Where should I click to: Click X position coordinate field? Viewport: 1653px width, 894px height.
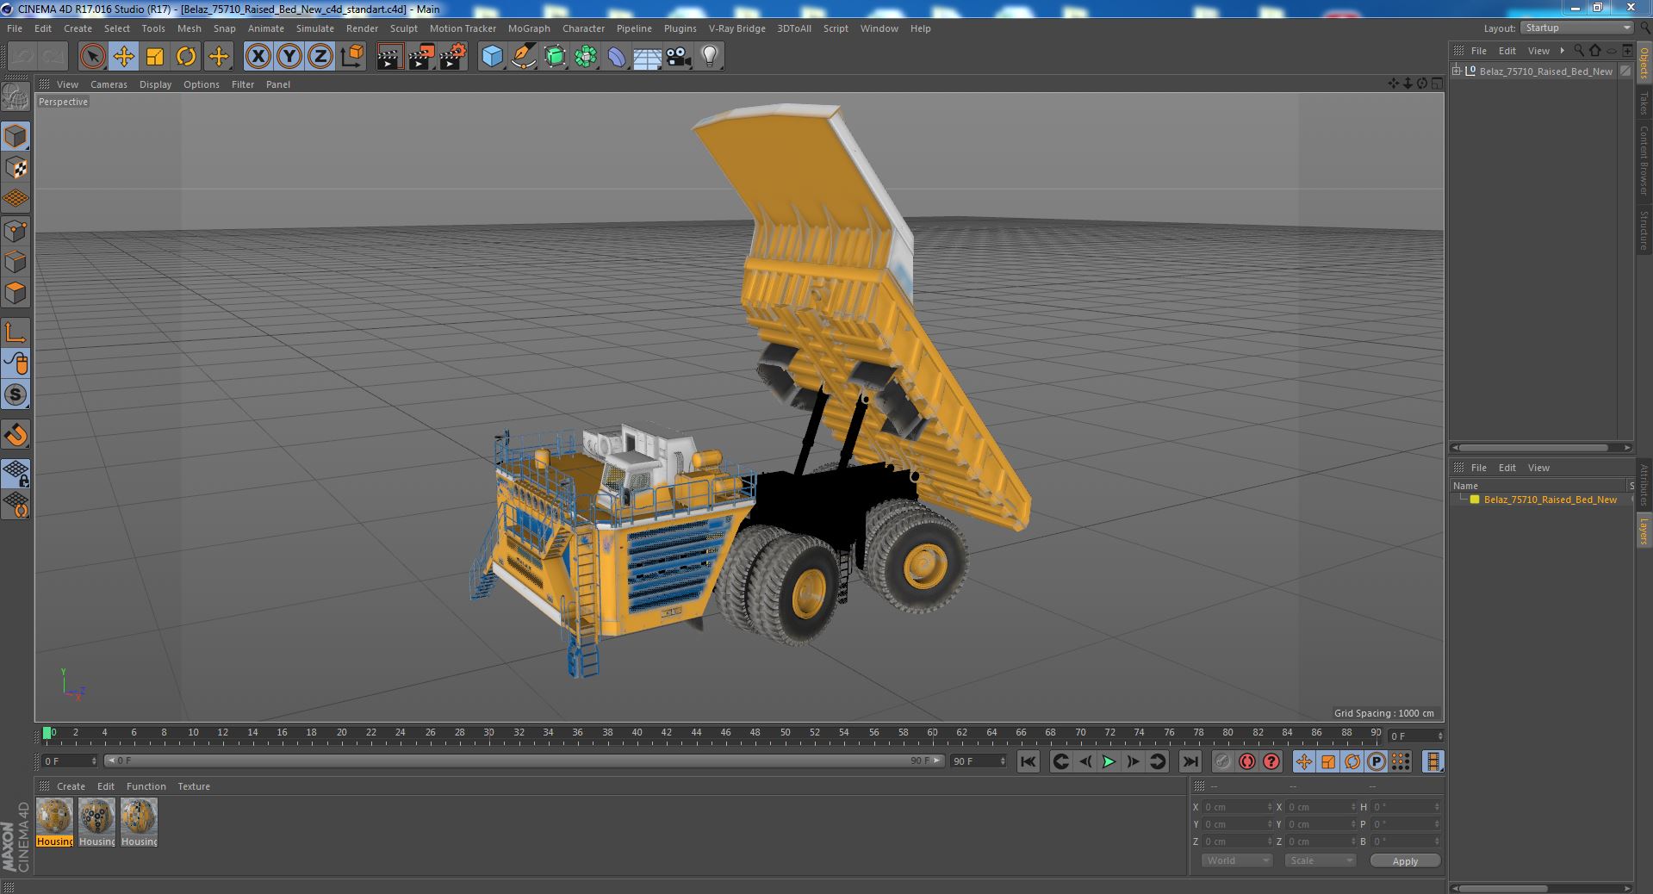1237,807
